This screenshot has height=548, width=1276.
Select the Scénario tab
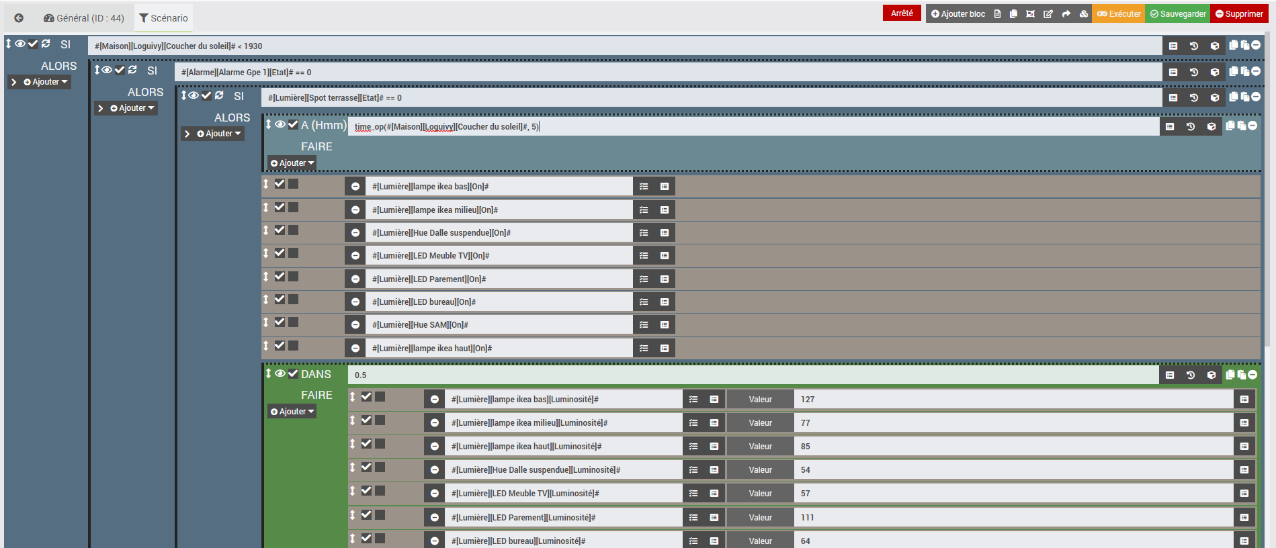(163, 18)
